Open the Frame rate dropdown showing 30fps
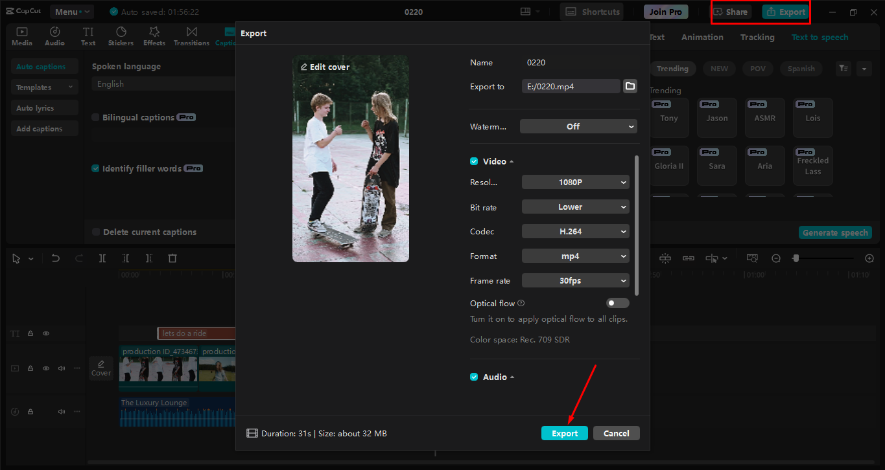 (576, 281)
